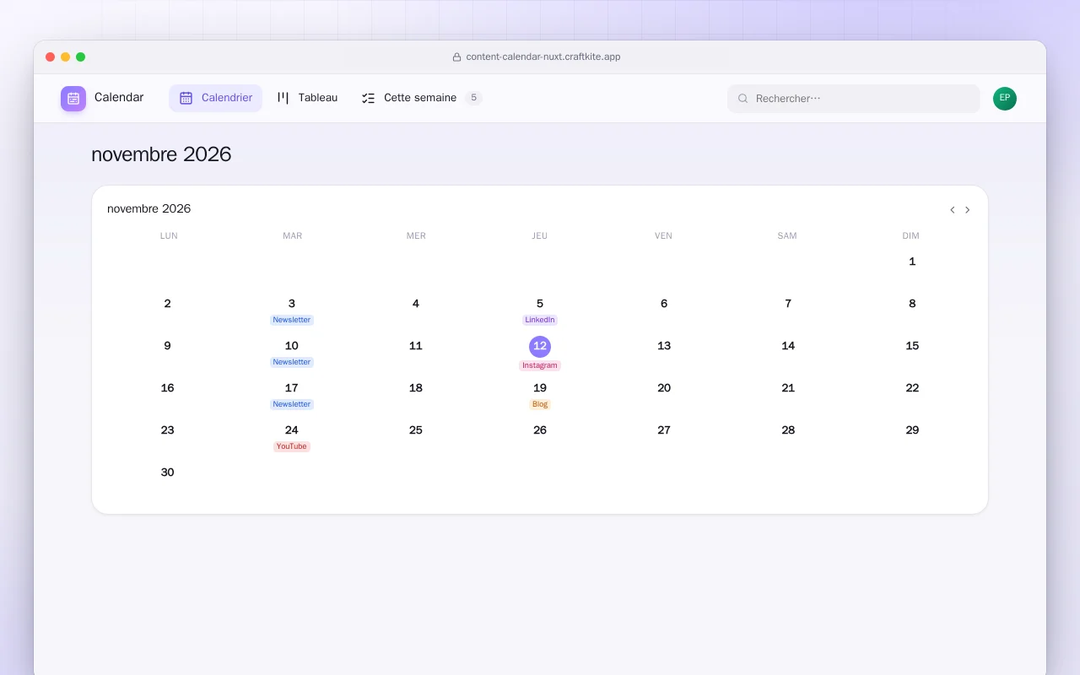Click the Cette semaine checklist icon

click(369, 98)
